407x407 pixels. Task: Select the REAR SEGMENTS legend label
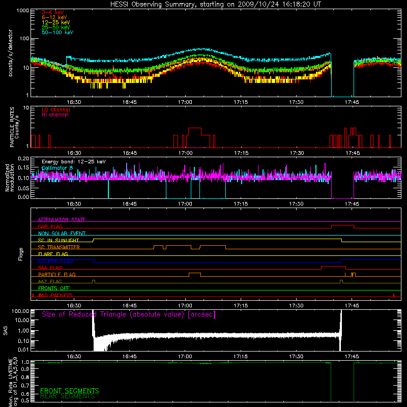68,396
